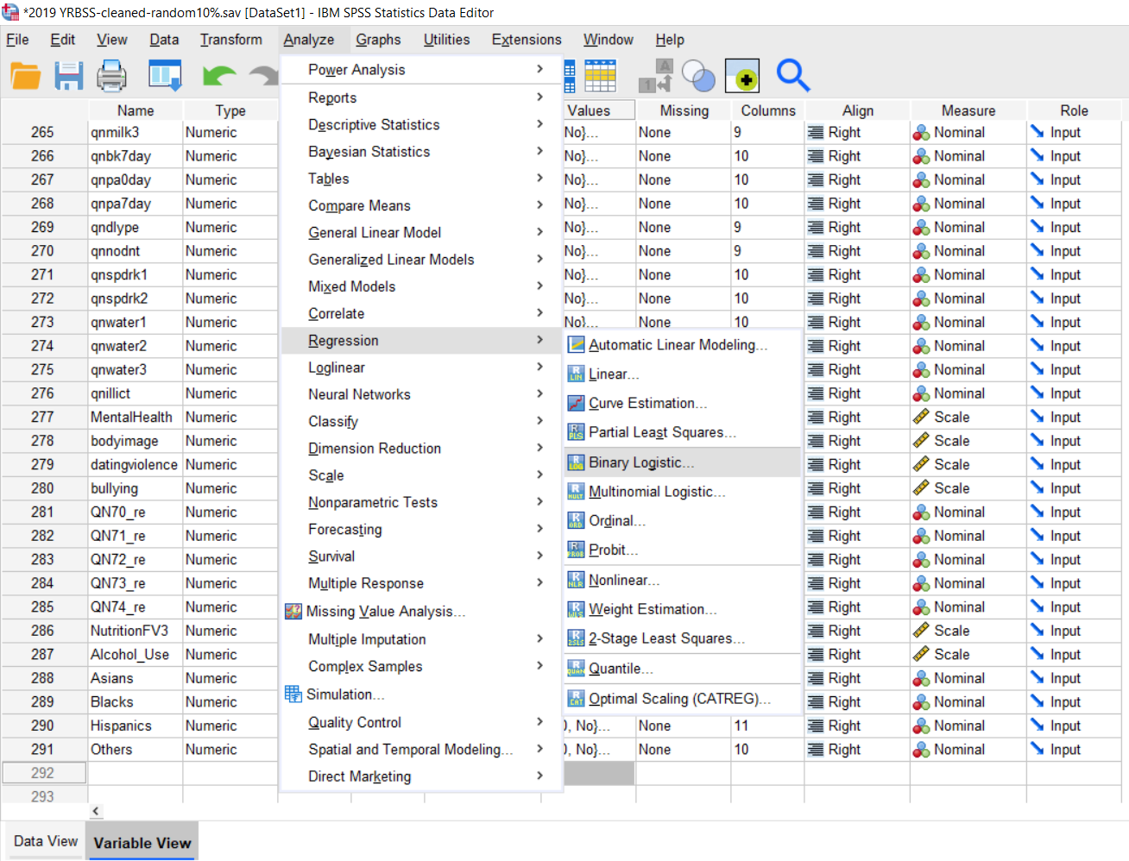
Task: Click the Multinomial Logistic icon
Action: click(576, 492)
